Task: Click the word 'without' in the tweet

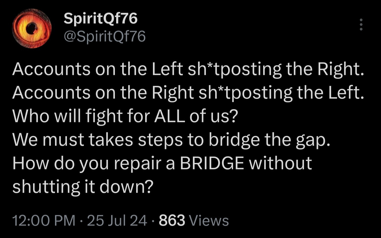Action: tap(280, 163)
